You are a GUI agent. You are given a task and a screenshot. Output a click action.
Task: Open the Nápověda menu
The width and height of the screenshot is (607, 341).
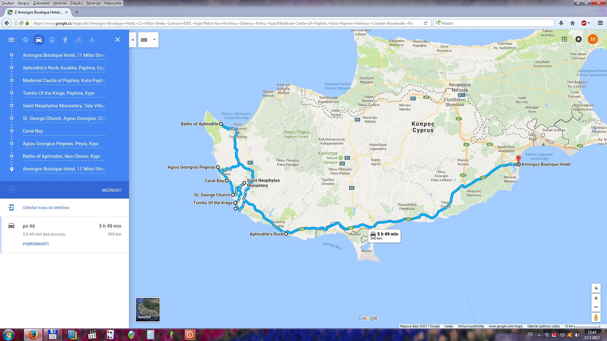(x=113, y=3)
